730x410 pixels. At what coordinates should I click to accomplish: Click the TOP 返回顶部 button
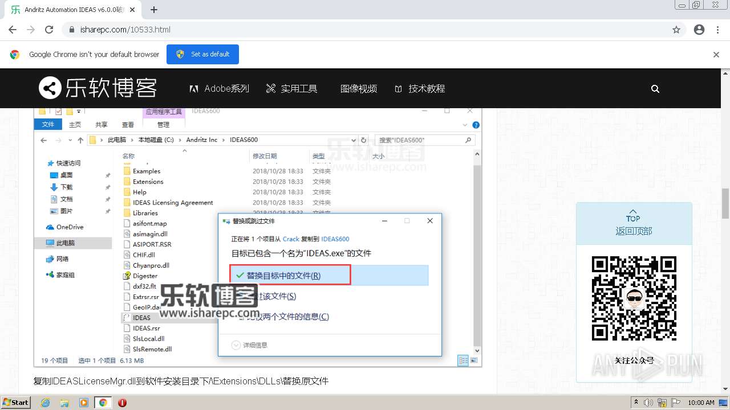tap(634, 224)
